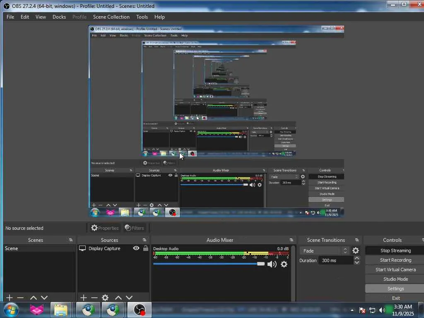Open the File menu
424x318 pixels.
pos(10,17)
